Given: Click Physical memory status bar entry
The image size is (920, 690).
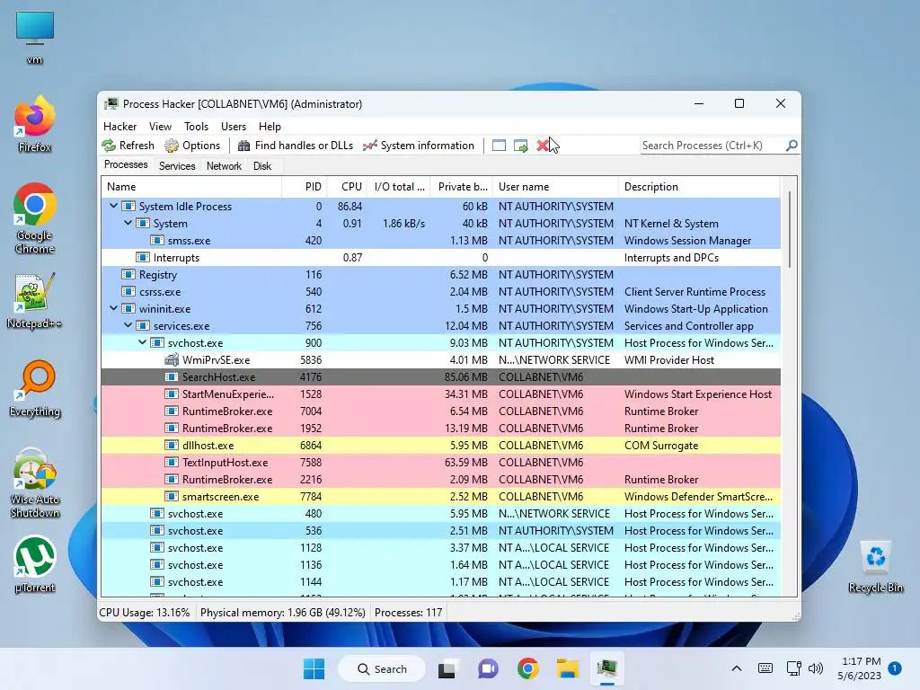Looking at the screenshot, I should (x=283, y=613).
